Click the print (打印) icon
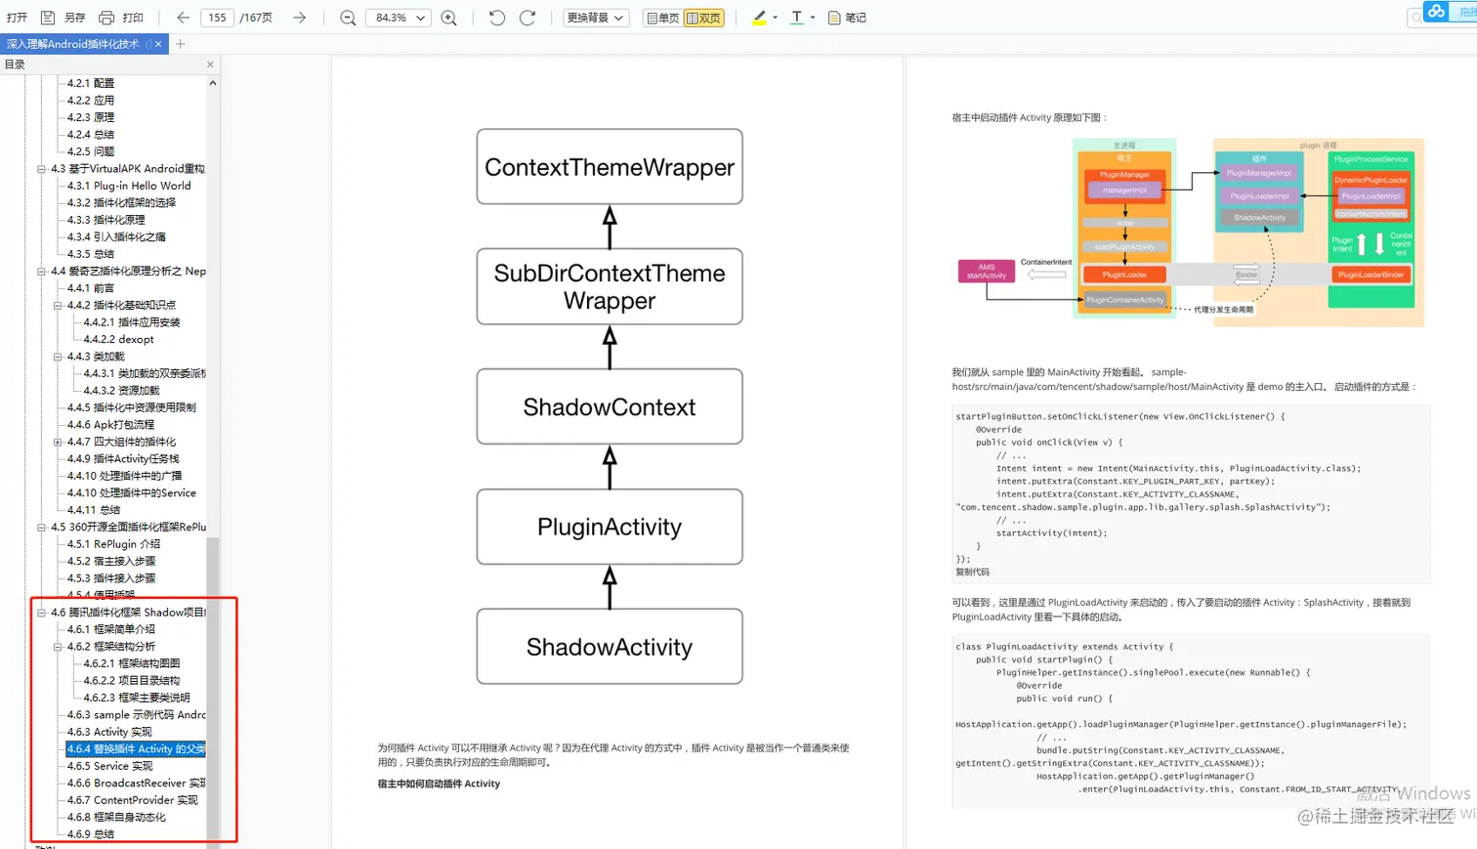Viewport: 1477px width, 849px height. [106, 18]
